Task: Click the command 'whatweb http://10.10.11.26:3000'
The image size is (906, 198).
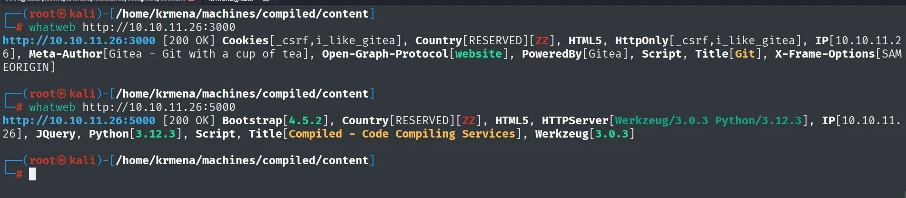Action: (x=132, y=28)
